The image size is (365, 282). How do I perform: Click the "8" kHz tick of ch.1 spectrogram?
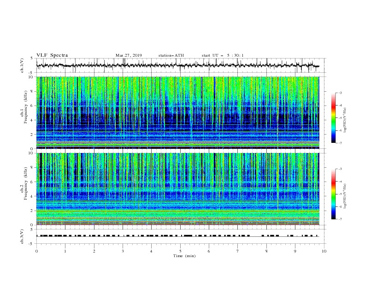[32, 91]
